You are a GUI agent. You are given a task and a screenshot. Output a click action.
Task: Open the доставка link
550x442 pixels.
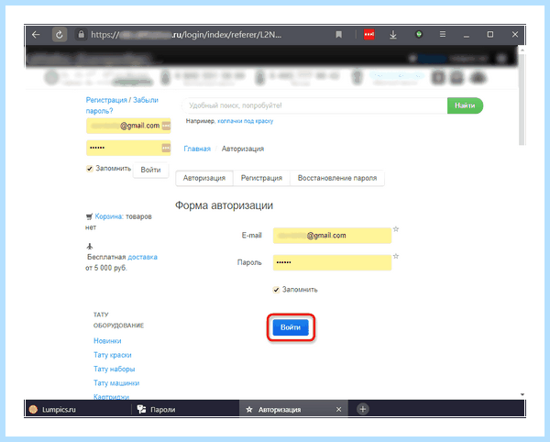142,257
